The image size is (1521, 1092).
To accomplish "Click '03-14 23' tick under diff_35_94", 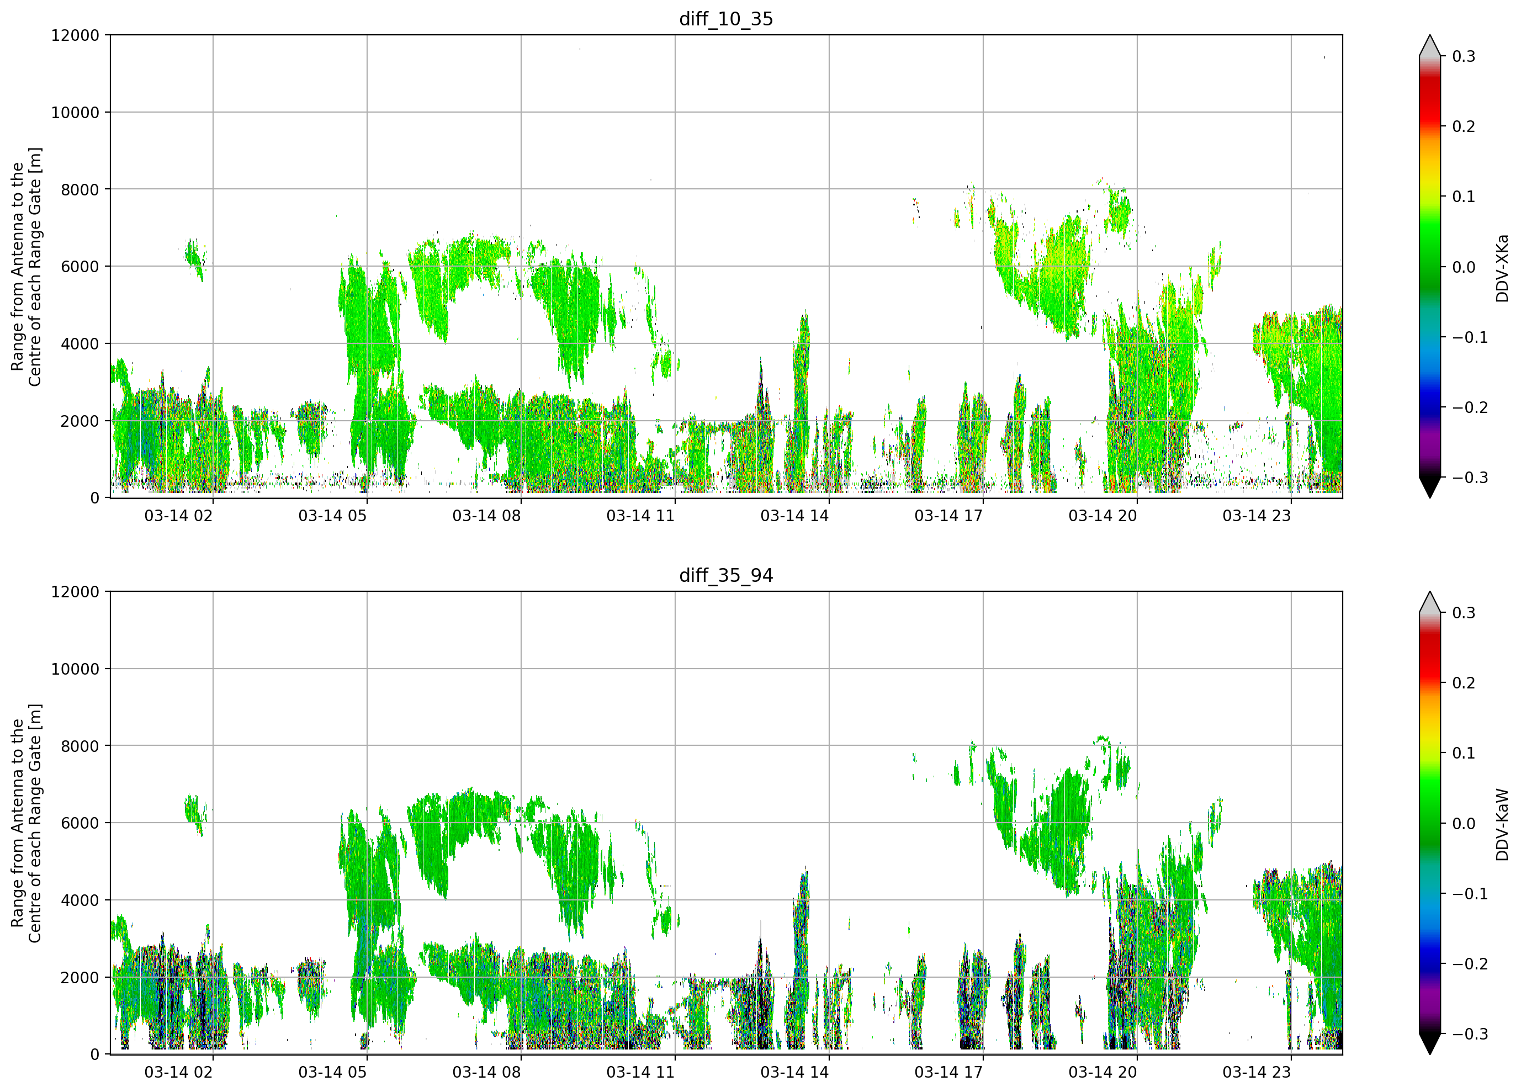I will pyautogui.click(x=1257, y=1073).
